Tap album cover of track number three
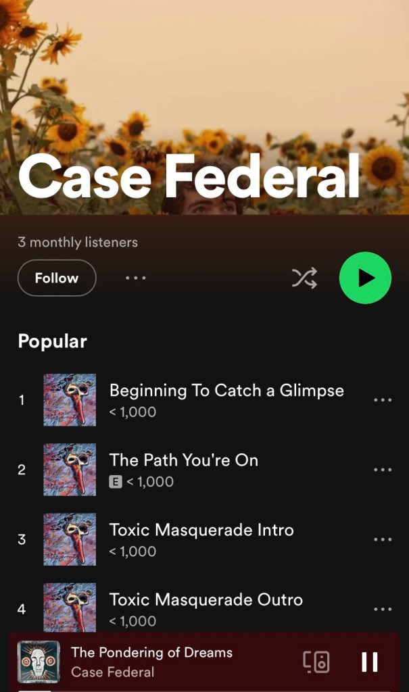 70,539
